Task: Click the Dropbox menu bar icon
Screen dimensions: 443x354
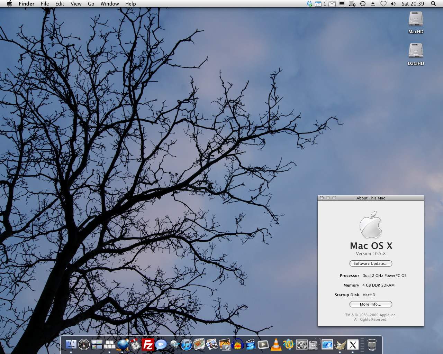Action: tap(309, 4)
